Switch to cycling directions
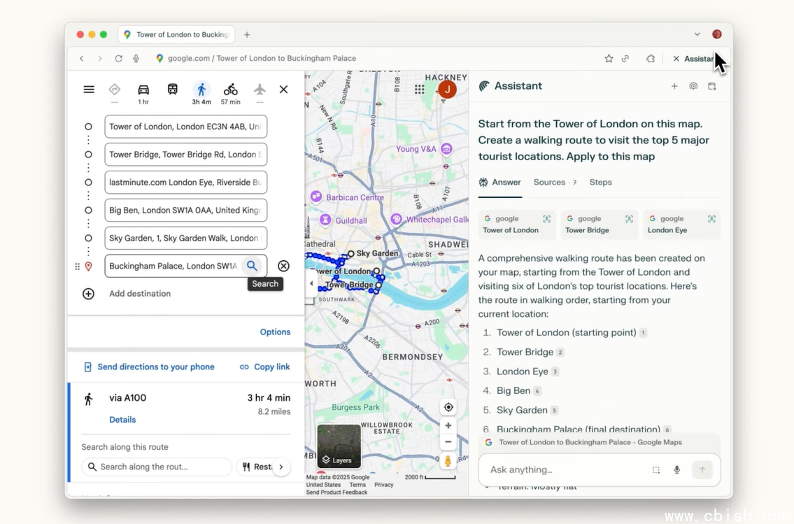The image size is (794, 524). 230,90
